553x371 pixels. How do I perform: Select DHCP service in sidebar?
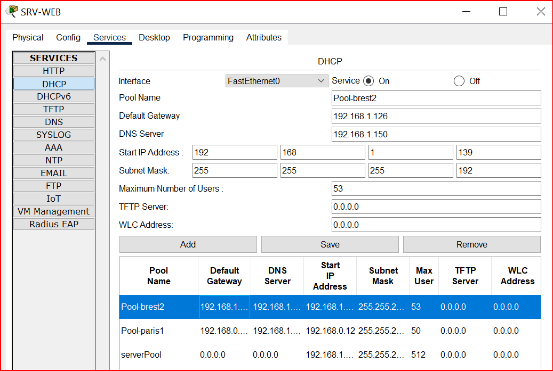[54, 84]
